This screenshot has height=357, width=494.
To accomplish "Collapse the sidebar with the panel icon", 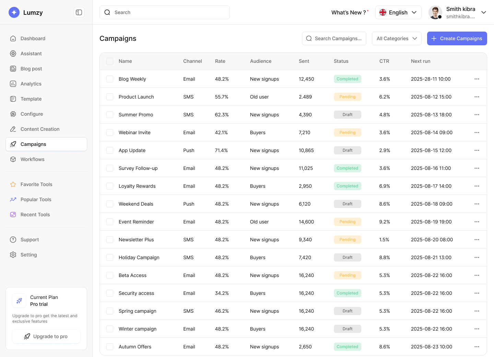I will [x=79, y=12].
